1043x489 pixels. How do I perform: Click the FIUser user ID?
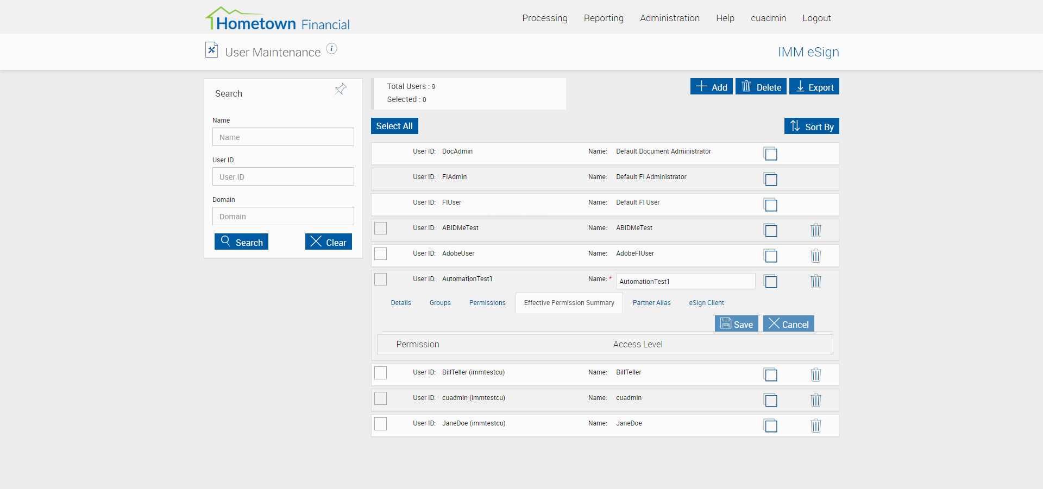[451, 202]
